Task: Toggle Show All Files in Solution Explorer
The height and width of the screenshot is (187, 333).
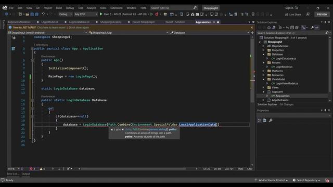Action: tap(297, 28)
